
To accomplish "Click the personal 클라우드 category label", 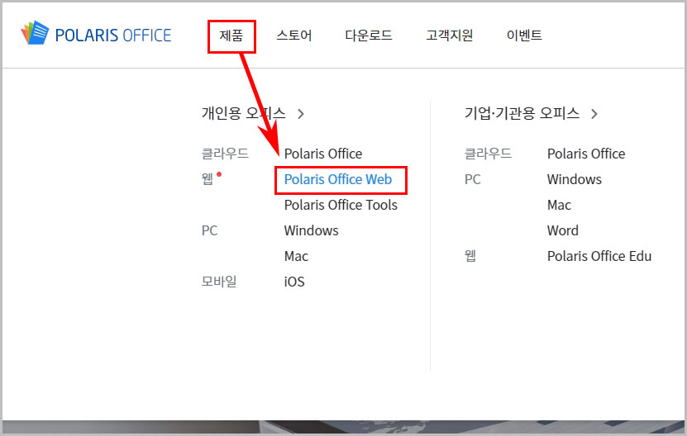I will pos(225,154).
